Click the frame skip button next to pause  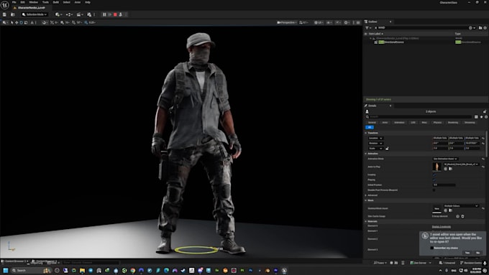[x=110, y=14]
